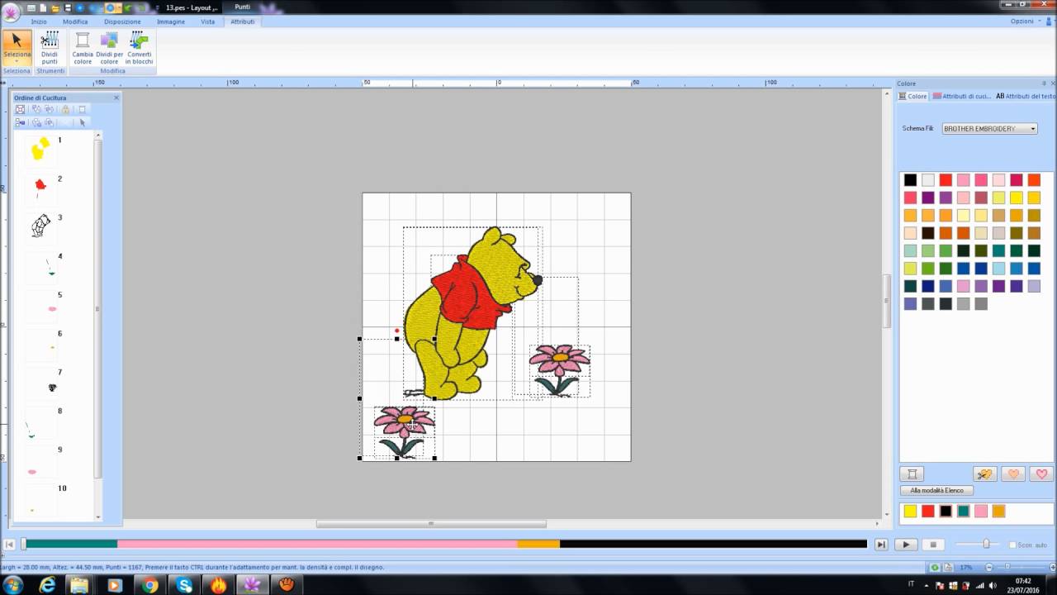Click the Alla modalità Elenco button

(936, 491)
